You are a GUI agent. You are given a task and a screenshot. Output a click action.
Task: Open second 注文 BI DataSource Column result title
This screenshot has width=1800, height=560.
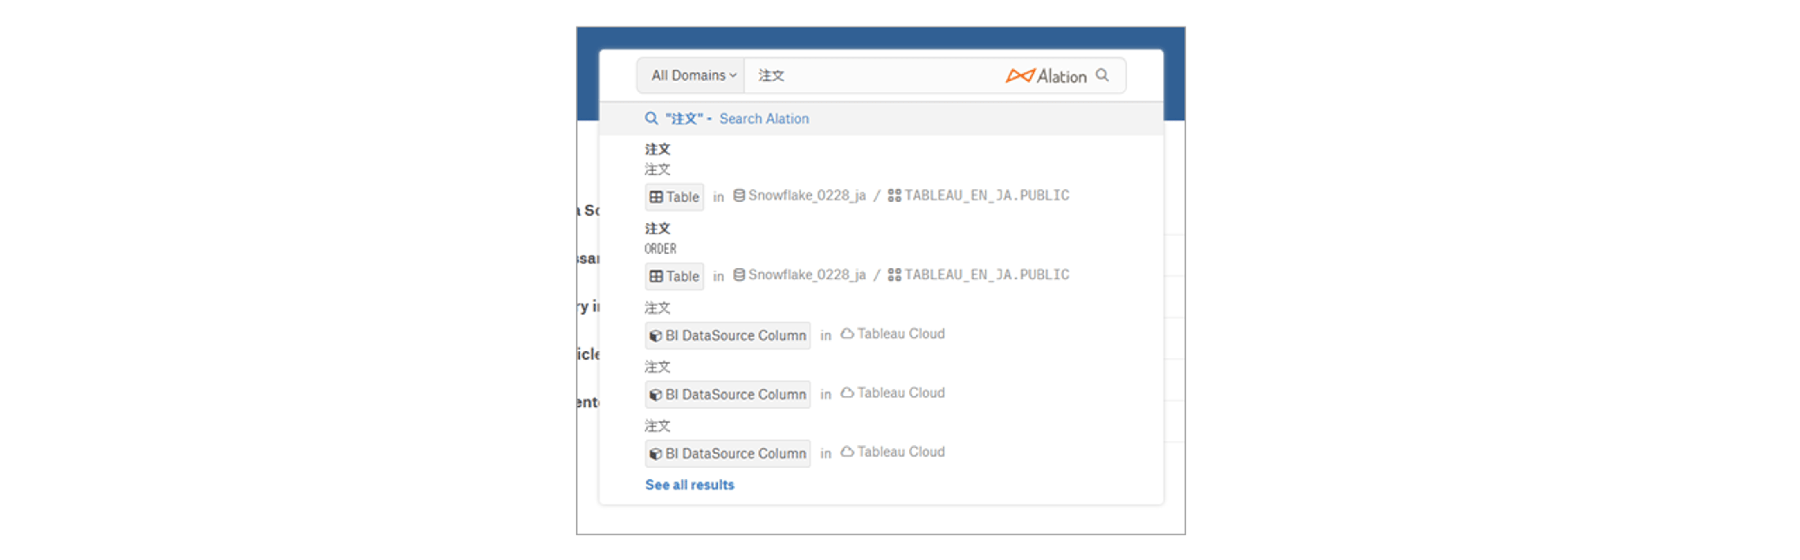pos(657,367)
